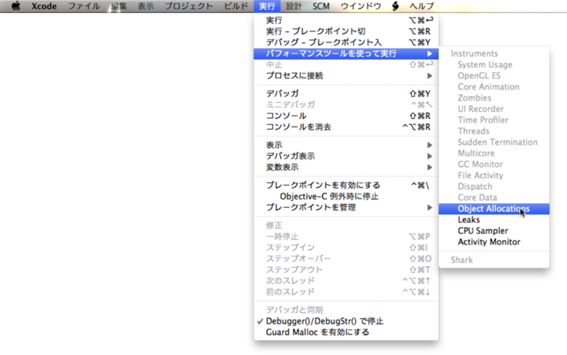
Task: Open the Xcode application menu
Action: 44,6
